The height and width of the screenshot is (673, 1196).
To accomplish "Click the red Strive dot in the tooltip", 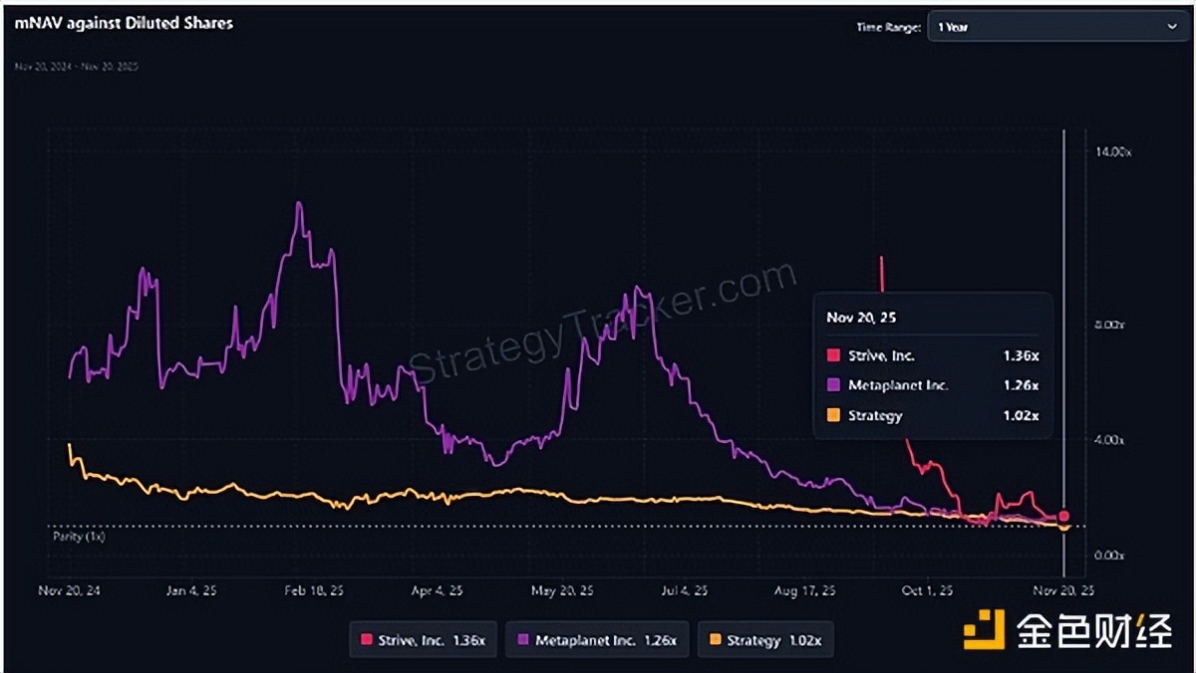I will [833, 355].
